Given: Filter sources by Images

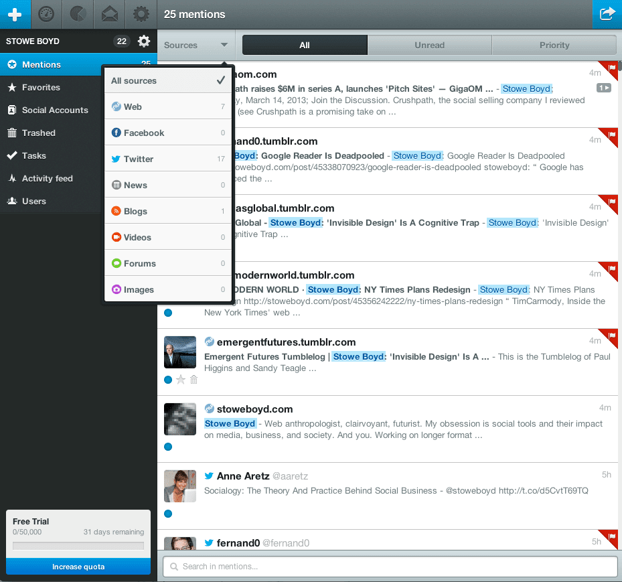Looking at the screenshot, I should (168, 289).
